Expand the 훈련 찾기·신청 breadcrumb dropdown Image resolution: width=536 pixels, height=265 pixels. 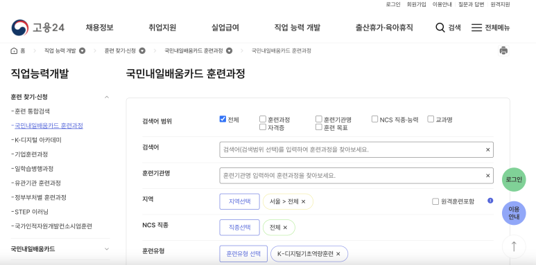(142, 51)
